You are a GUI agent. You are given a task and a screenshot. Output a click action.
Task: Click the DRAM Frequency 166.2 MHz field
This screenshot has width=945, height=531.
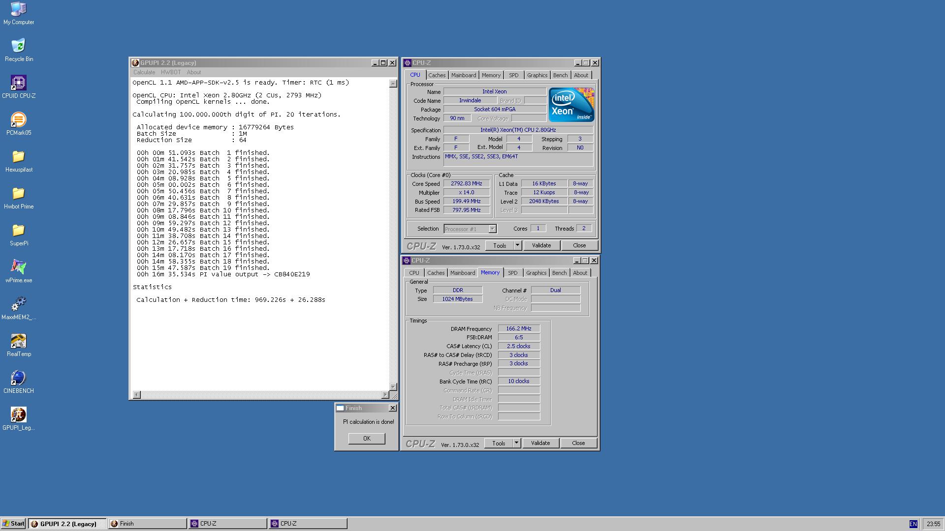pyautogui.click(x=519, y=328)
